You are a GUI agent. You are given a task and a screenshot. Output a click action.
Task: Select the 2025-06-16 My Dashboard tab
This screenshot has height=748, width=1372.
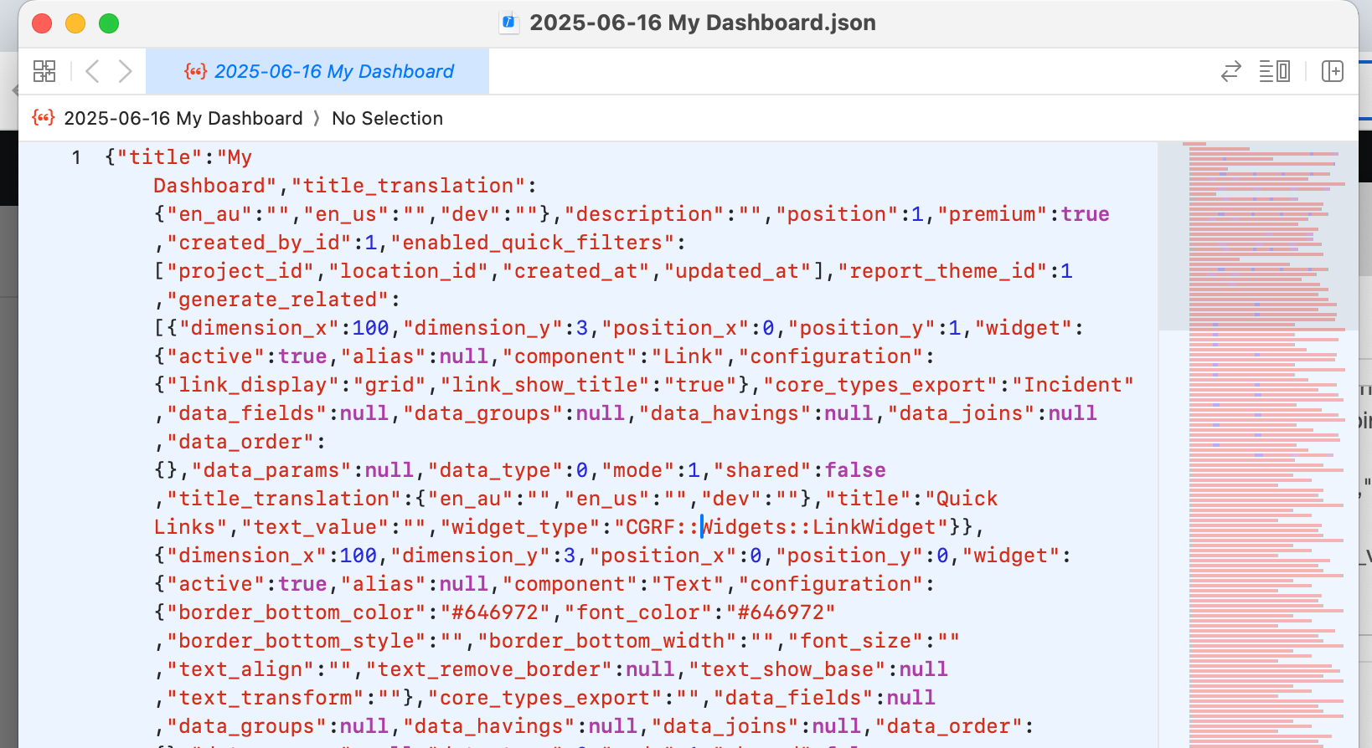pos(317,71)
